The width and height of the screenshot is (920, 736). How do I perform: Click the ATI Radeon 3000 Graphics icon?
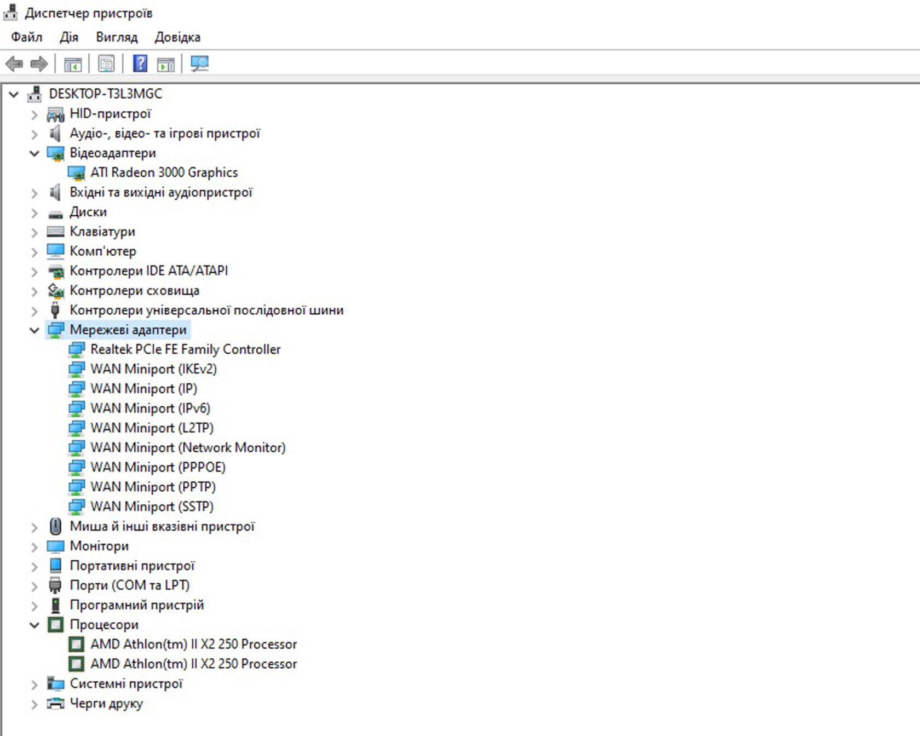click(x=76, y=173)
